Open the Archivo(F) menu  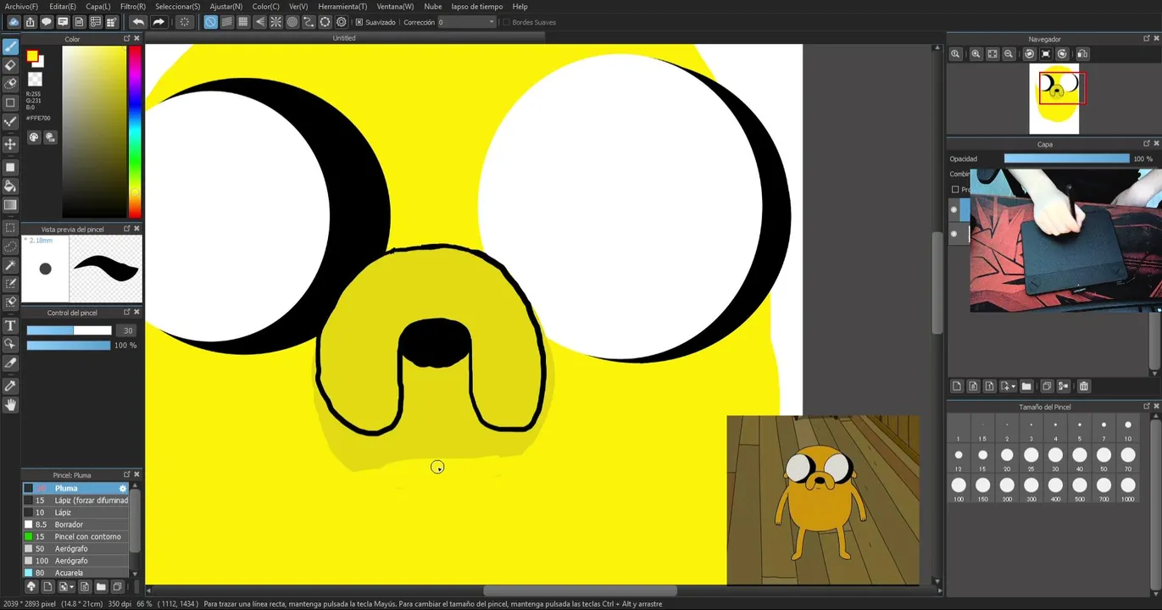tap(21, 6)
